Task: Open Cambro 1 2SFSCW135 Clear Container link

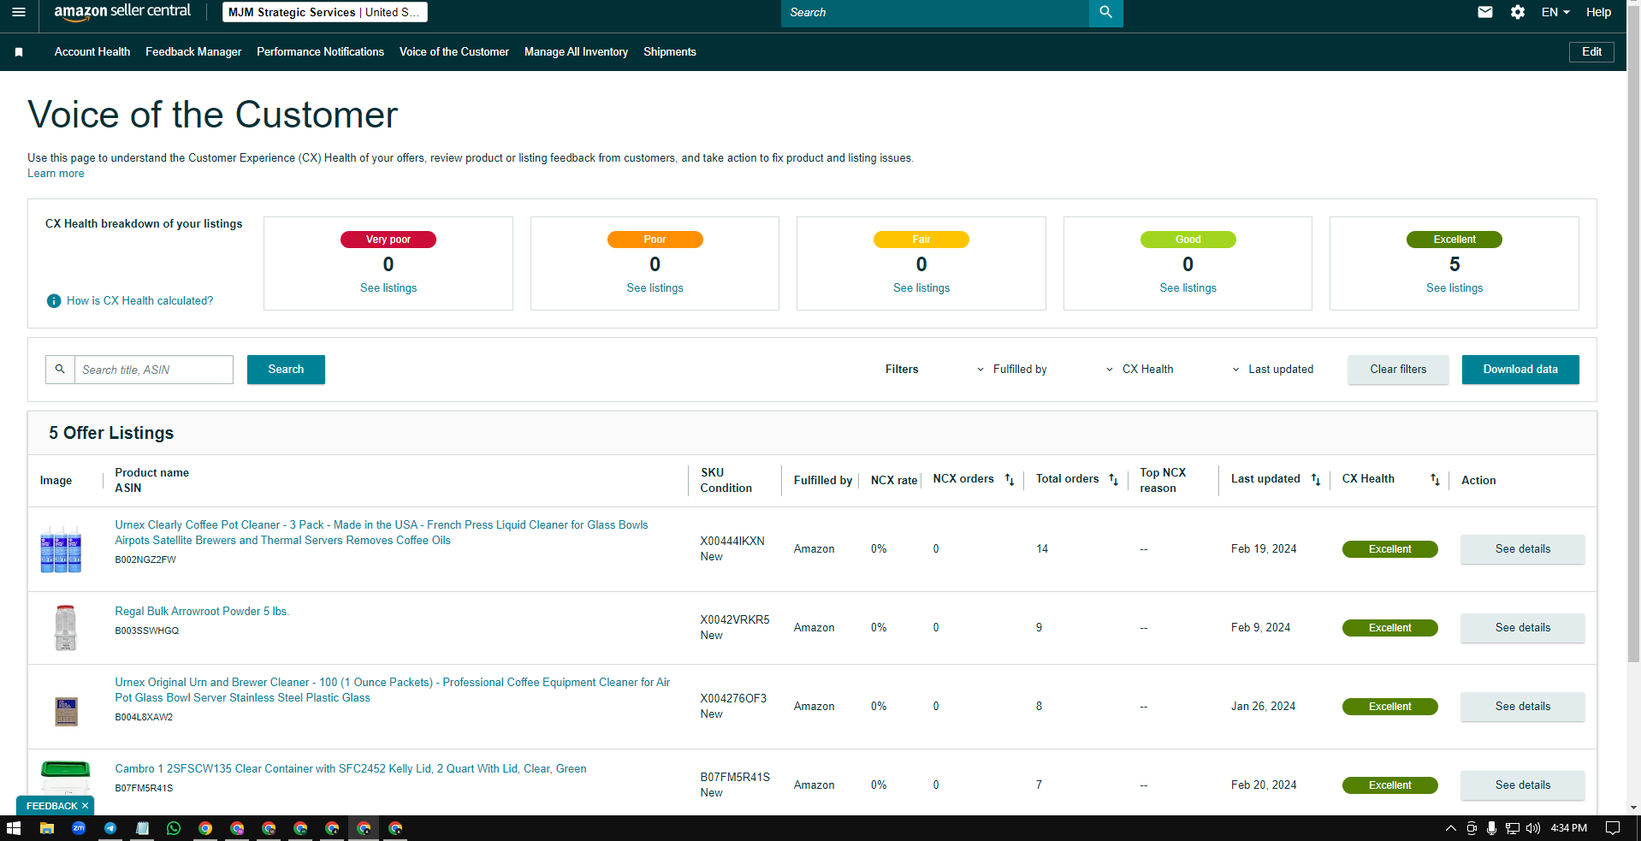Action: 351,769
